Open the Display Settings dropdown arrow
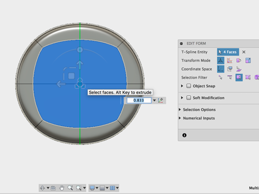 click(97, 188)
